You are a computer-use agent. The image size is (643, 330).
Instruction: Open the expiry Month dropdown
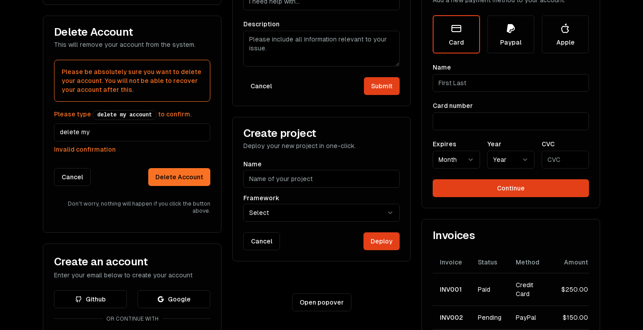(456, 160)
